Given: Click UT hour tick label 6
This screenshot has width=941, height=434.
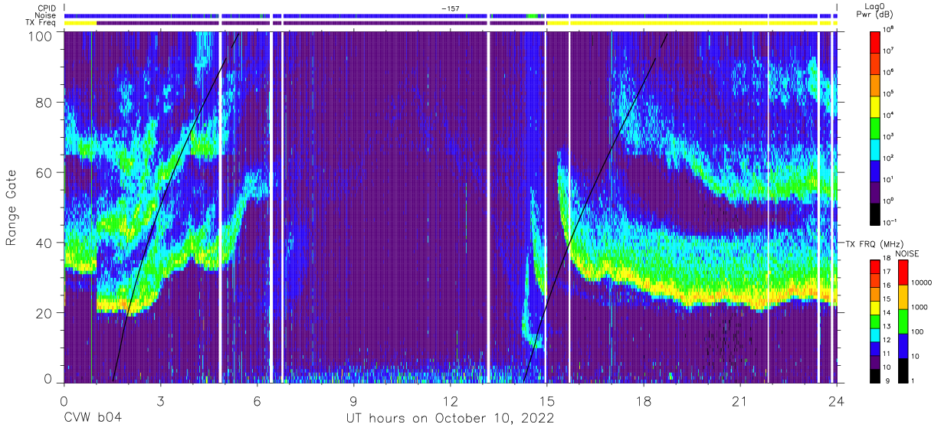Looking at the screenshot, I should pos(257,400).
